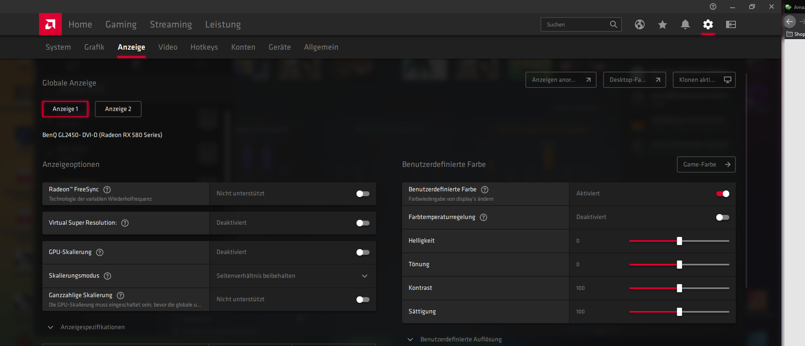This screenshot has height=346, width=805.
Task: Switch to Video settings tab
Action: [168, 47]
